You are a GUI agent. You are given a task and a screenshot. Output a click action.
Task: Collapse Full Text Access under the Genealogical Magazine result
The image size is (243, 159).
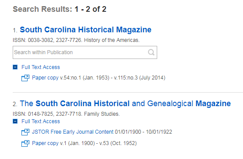click(15, 121)
